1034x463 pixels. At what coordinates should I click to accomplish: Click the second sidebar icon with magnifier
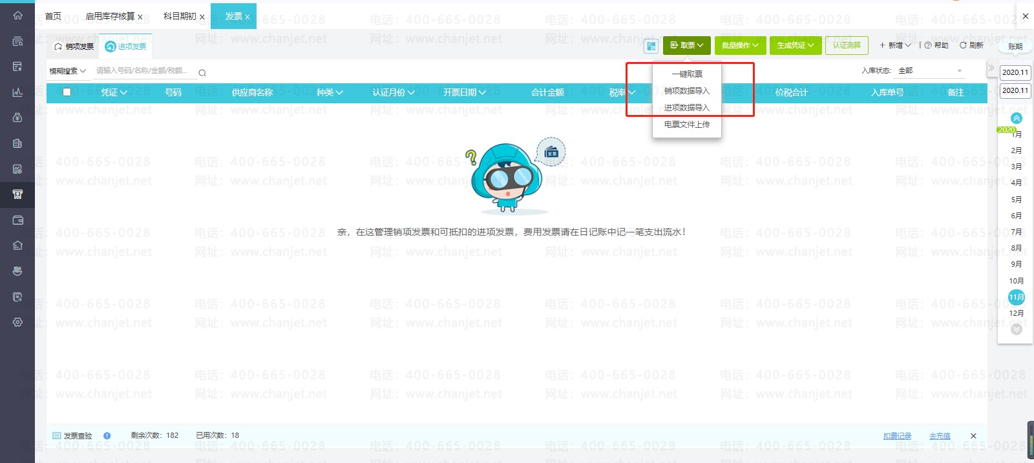pyautogui.click(x=17, y=41)
